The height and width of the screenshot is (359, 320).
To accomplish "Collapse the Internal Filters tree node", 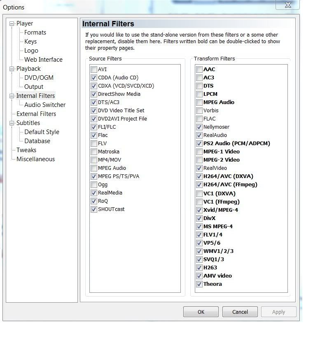I will pyautogui.click(x=12, y=96).
